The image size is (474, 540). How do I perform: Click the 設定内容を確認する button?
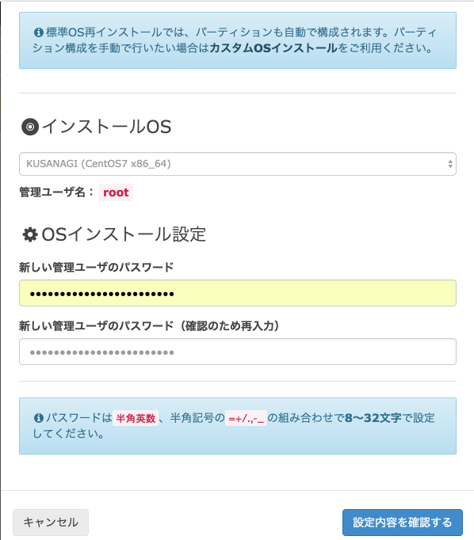click(x=403, y=523)
